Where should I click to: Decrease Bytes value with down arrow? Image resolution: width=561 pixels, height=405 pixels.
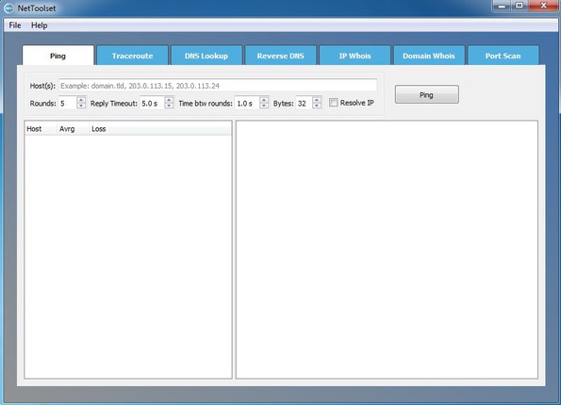coord(317,106)
